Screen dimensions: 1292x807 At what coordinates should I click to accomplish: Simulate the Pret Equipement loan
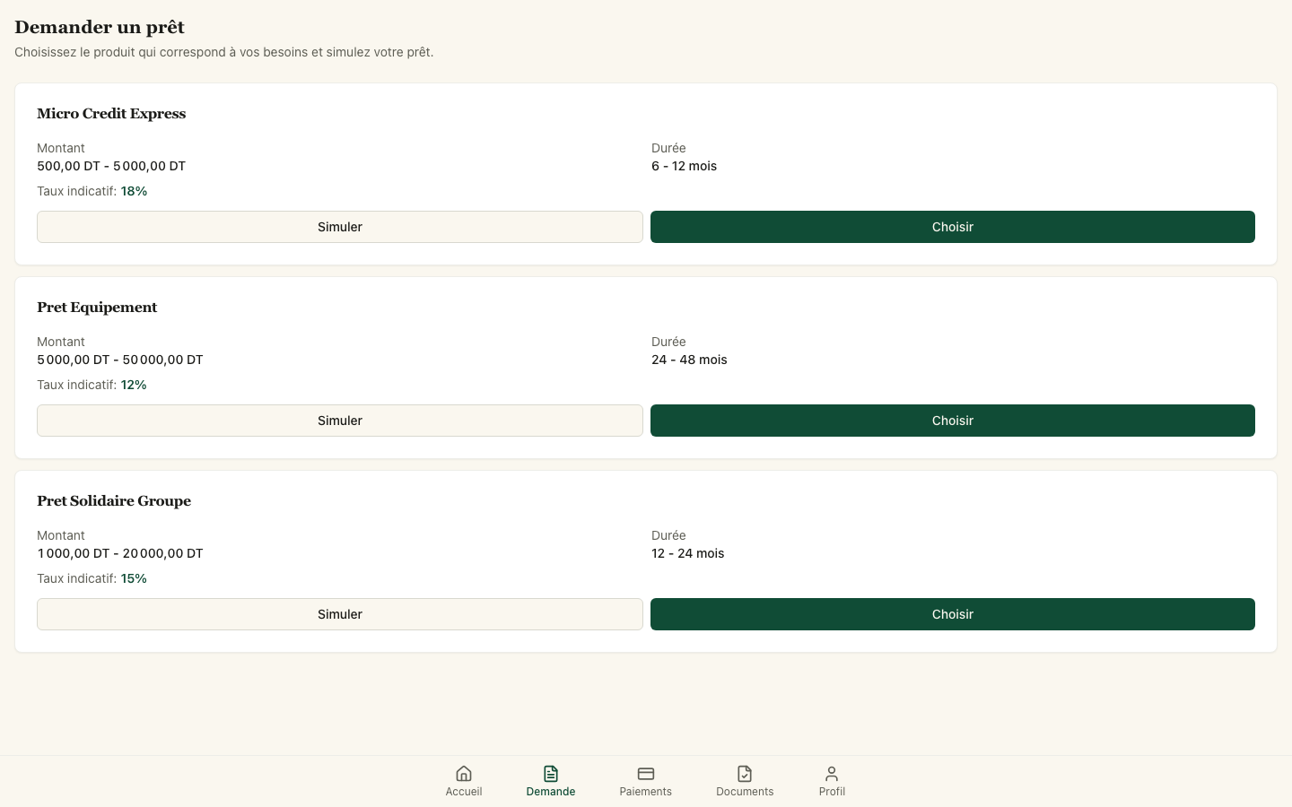click(340, 421)
